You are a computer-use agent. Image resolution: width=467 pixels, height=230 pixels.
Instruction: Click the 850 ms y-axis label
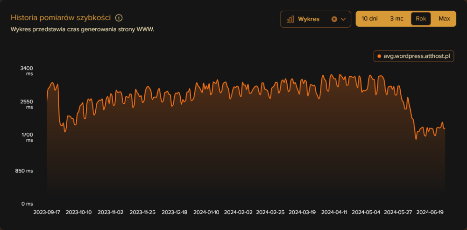[x=24, y=171]
